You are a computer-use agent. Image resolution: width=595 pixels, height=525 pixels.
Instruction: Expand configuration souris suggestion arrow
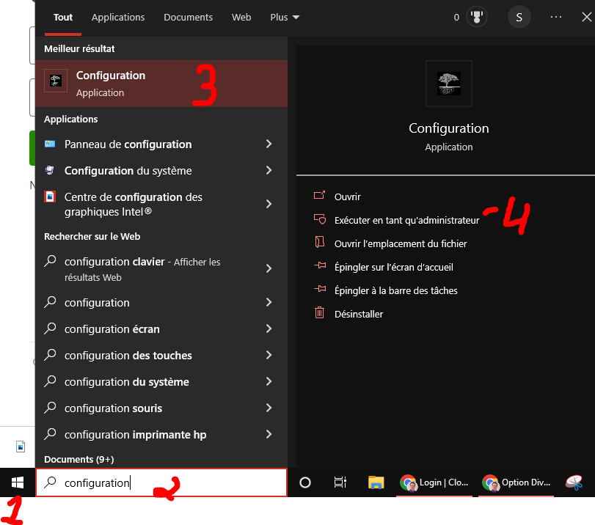click(269, 408)
